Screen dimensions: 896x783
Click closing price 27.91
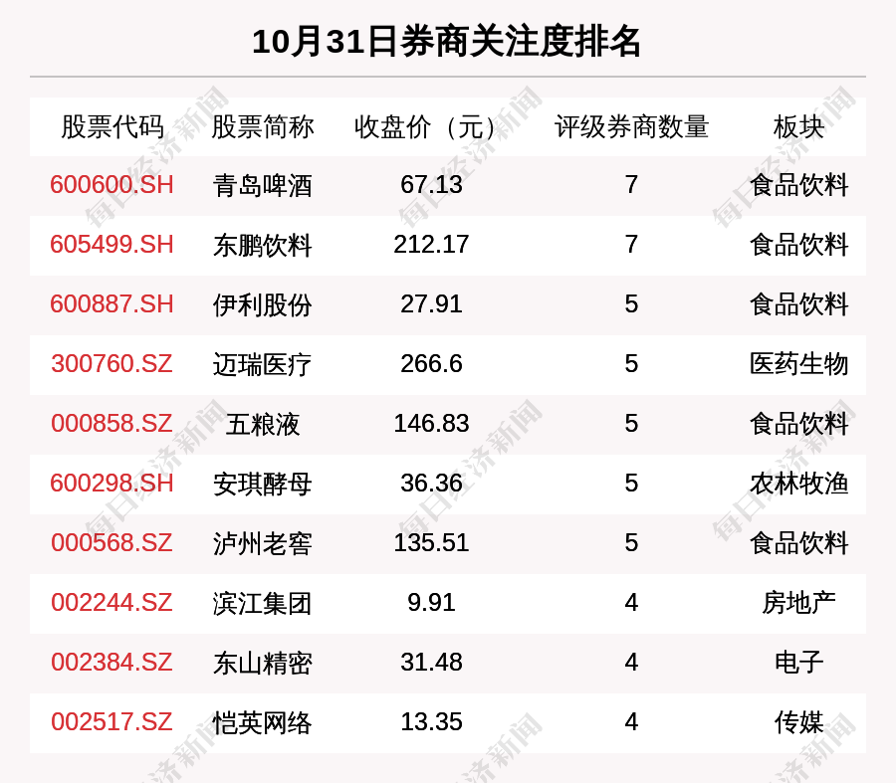coord(431,303)
